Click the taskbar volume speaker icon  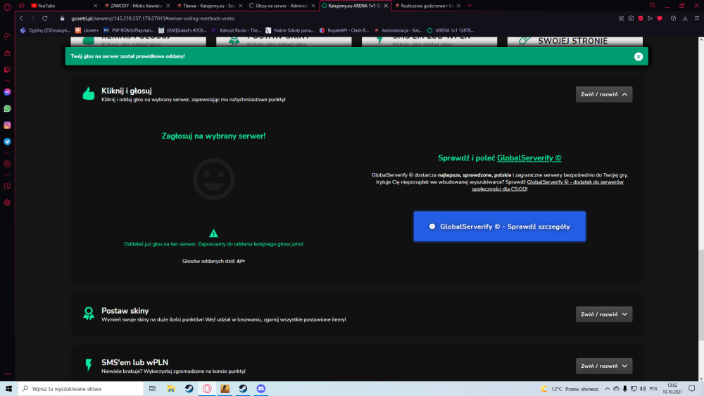[x=643, y=389]
